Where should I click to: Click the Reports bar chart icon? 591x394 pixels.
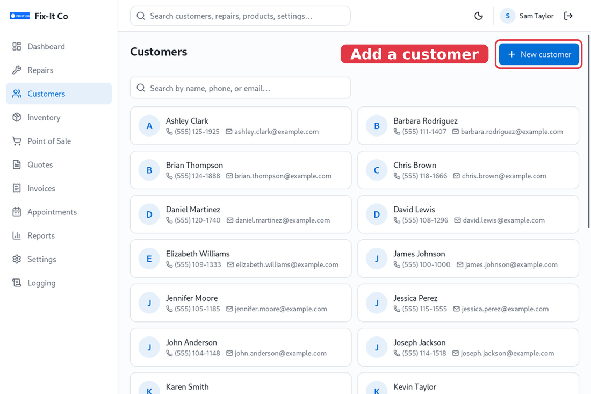[x=17, y=235]
